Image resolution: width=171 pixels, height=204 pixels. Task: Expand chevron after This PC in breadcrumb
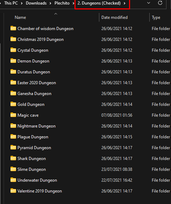[22, 3]
